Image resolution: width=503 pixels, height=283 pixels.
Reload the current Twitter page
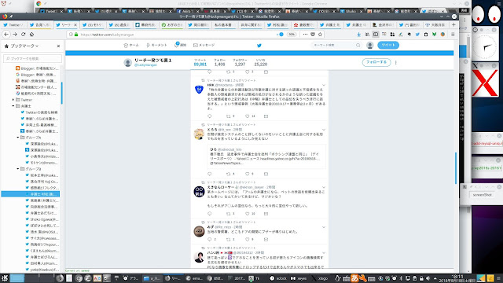[23, 35]
